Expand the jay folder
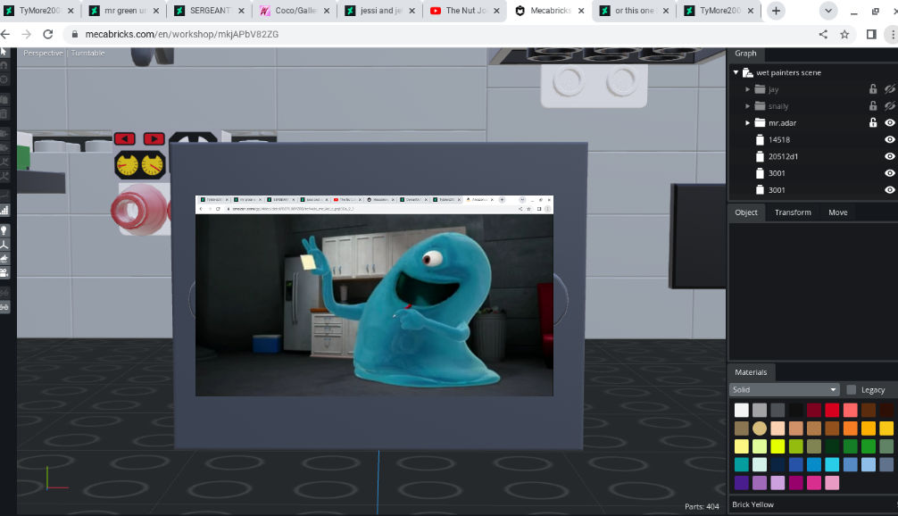Viewport: 898px width, 516px height. coord(747,89)
